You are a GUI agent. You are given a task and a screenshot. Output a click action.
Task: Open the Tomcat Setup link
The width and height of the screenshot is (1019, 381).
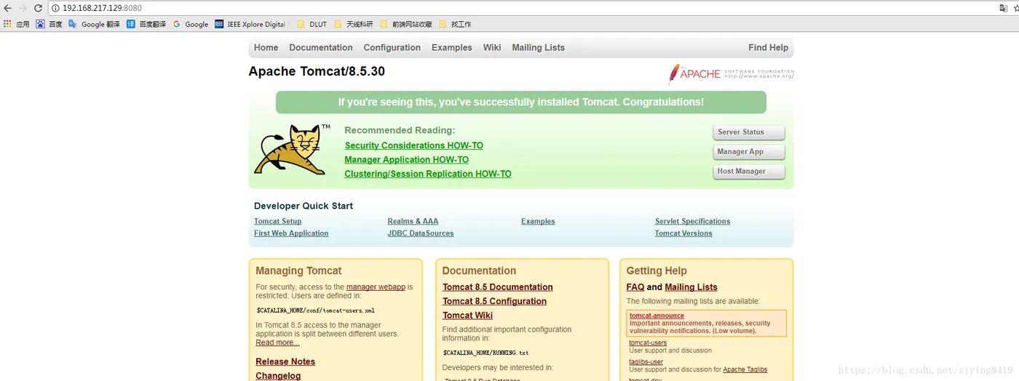point(278,221)
